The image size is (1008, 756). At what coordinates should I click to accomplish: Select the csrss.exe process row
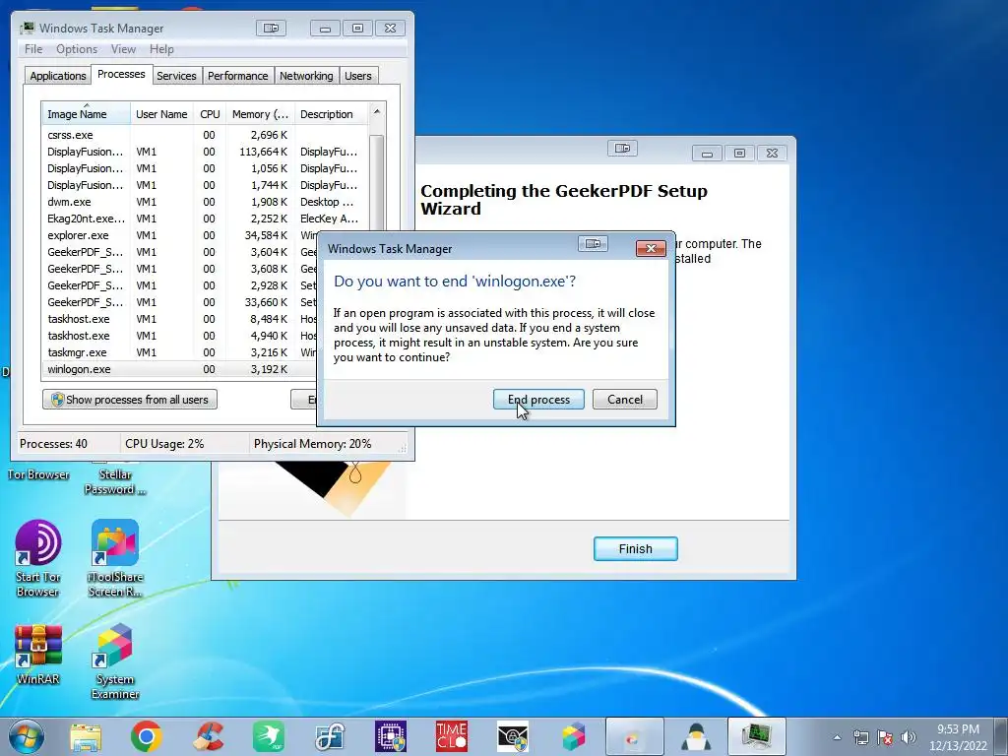coord(205,135)
